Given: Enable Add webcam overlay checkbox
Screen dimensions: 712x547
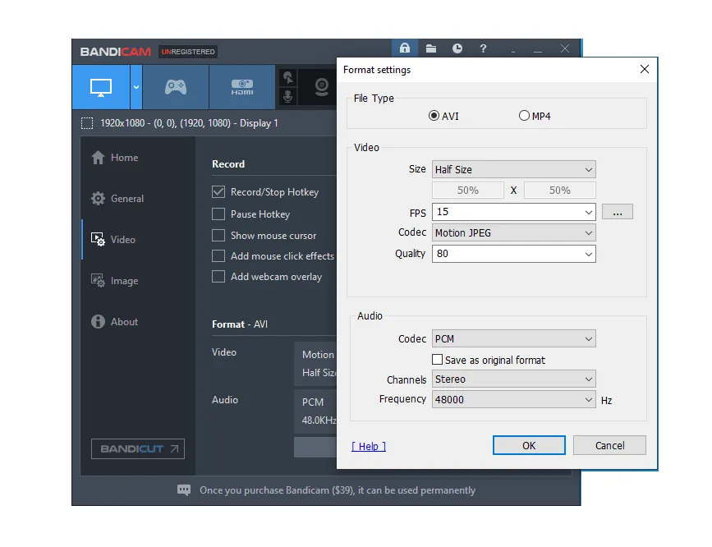Looking at the screenshot, I should coord(218,276).
